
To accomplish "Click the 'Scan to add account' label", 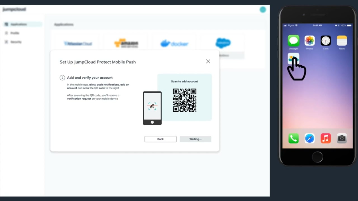I will tap(185, 82).
